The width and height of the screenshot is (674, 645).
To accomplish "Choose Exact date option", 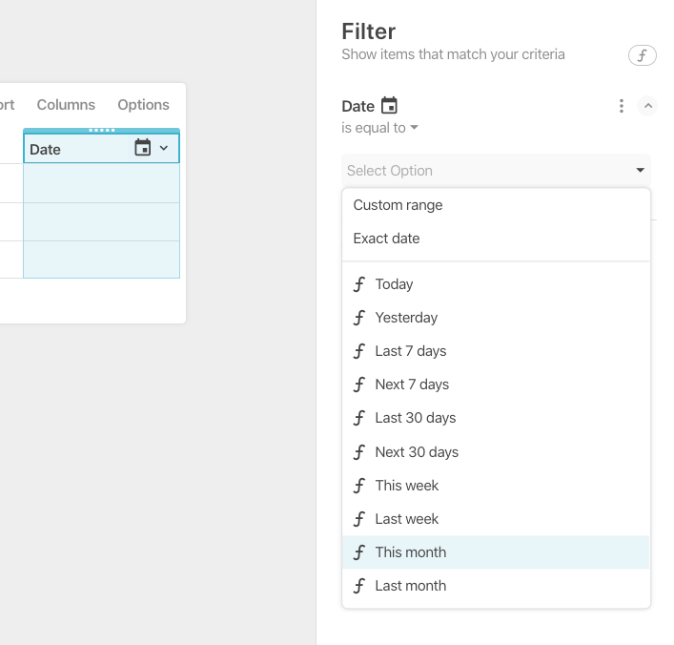I will coord(386,239).
